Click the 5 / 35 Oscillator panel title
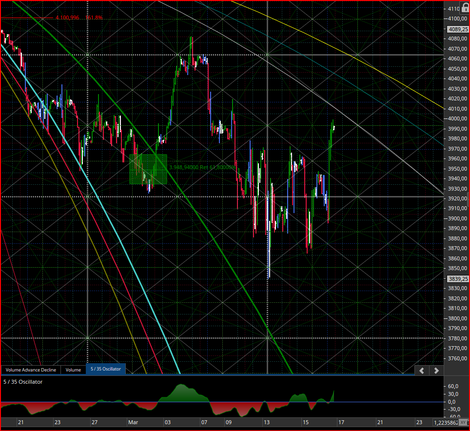 23,382
